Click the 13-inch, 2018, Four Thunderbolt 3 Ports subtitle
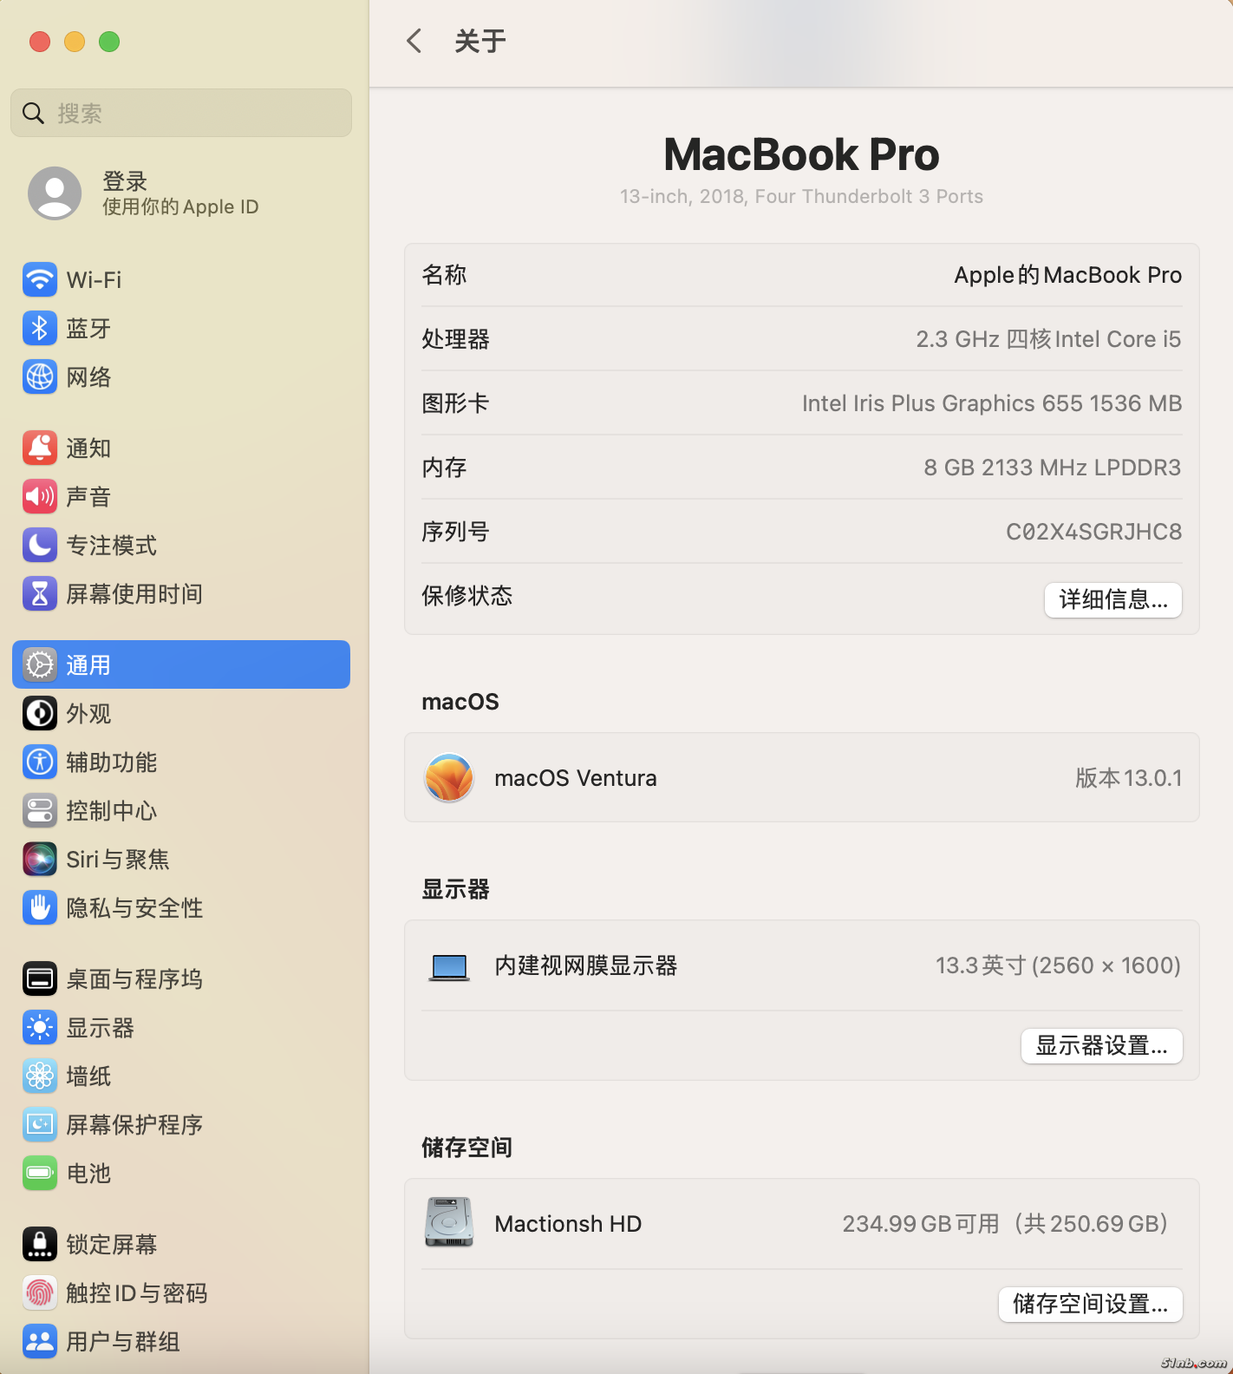Image resolution: width=1233 pixels, height=1374 pixels. pos(802,197)
